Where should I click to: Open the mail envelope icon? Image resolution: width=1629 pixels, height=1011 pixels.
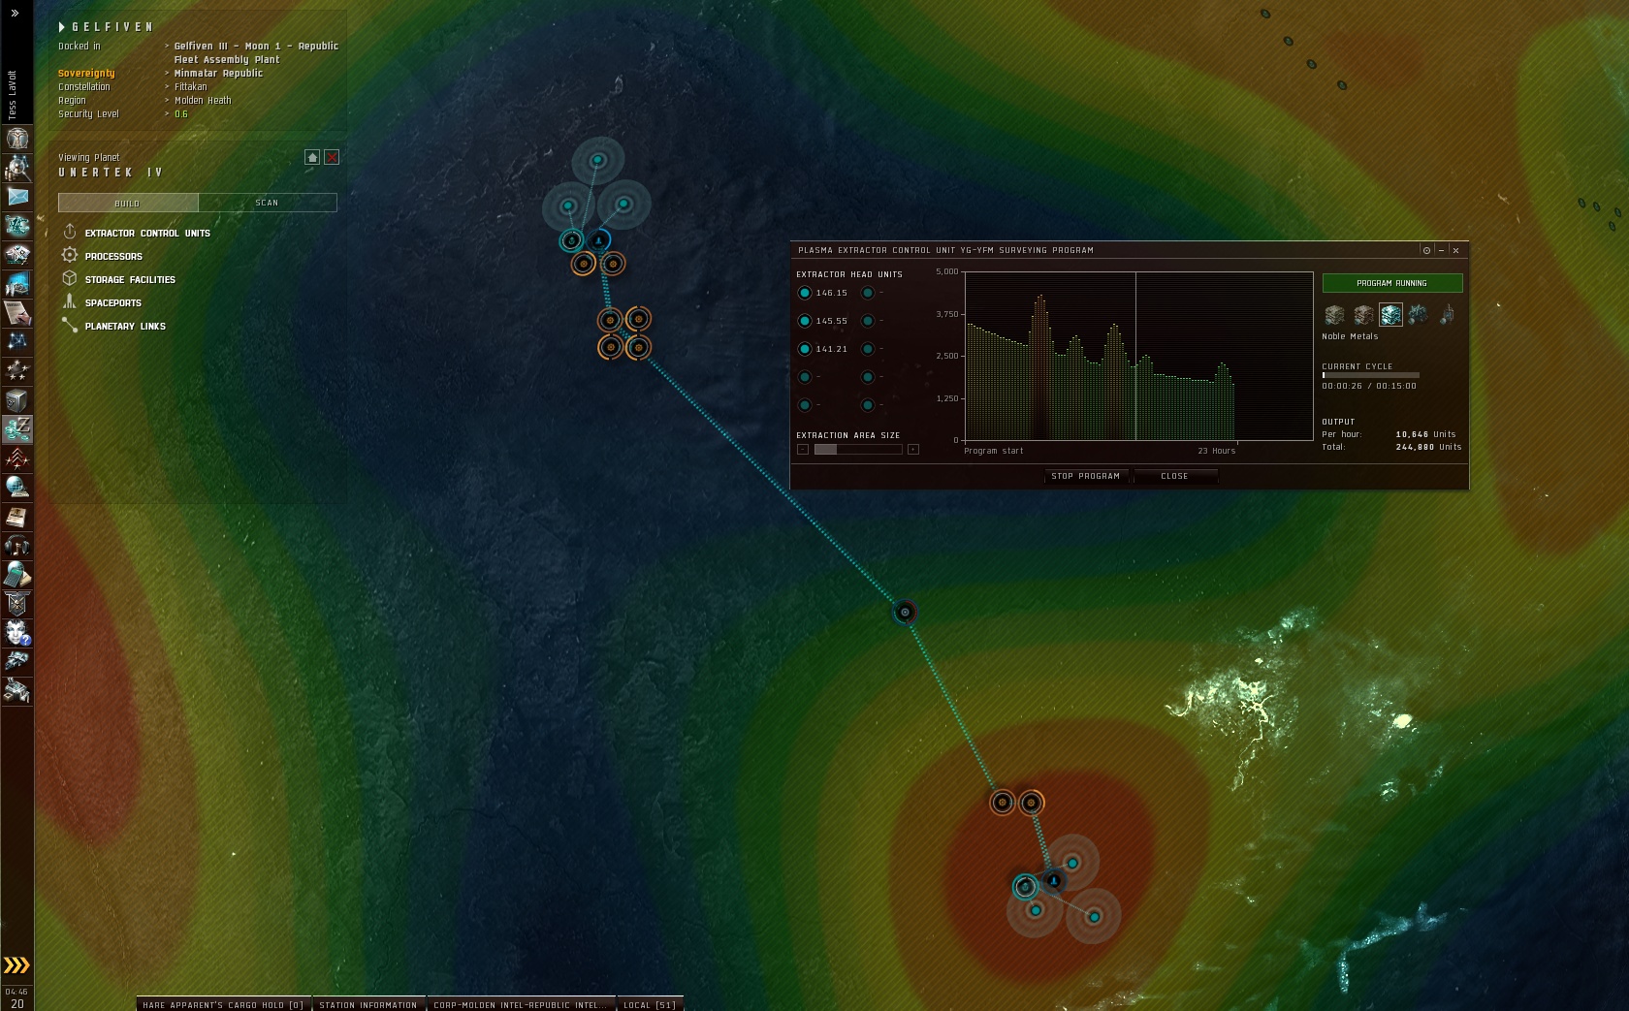pyautogui.click(x=16, y=197)
